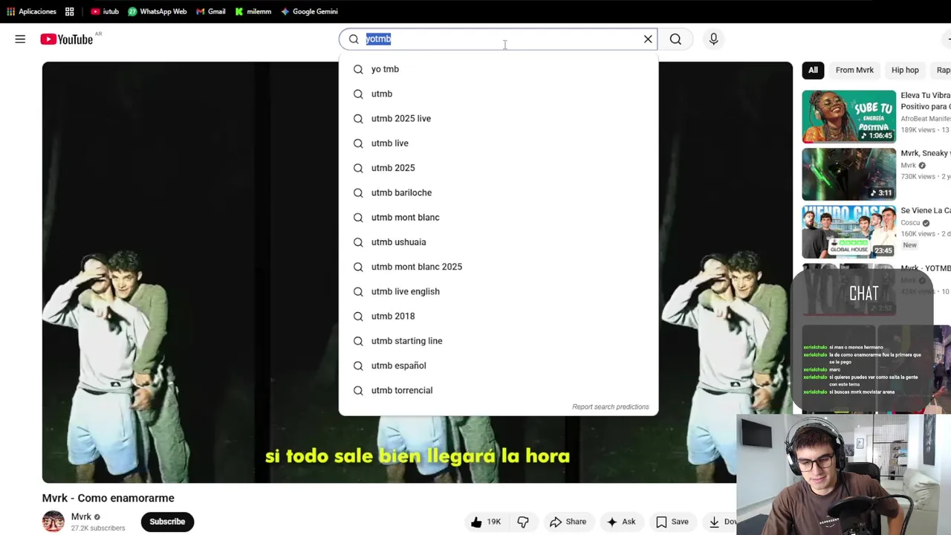The width and height of the screenshot is (951, 535).
Task: Go to YouTube home via logo
Action: click(x=66, y=39)
